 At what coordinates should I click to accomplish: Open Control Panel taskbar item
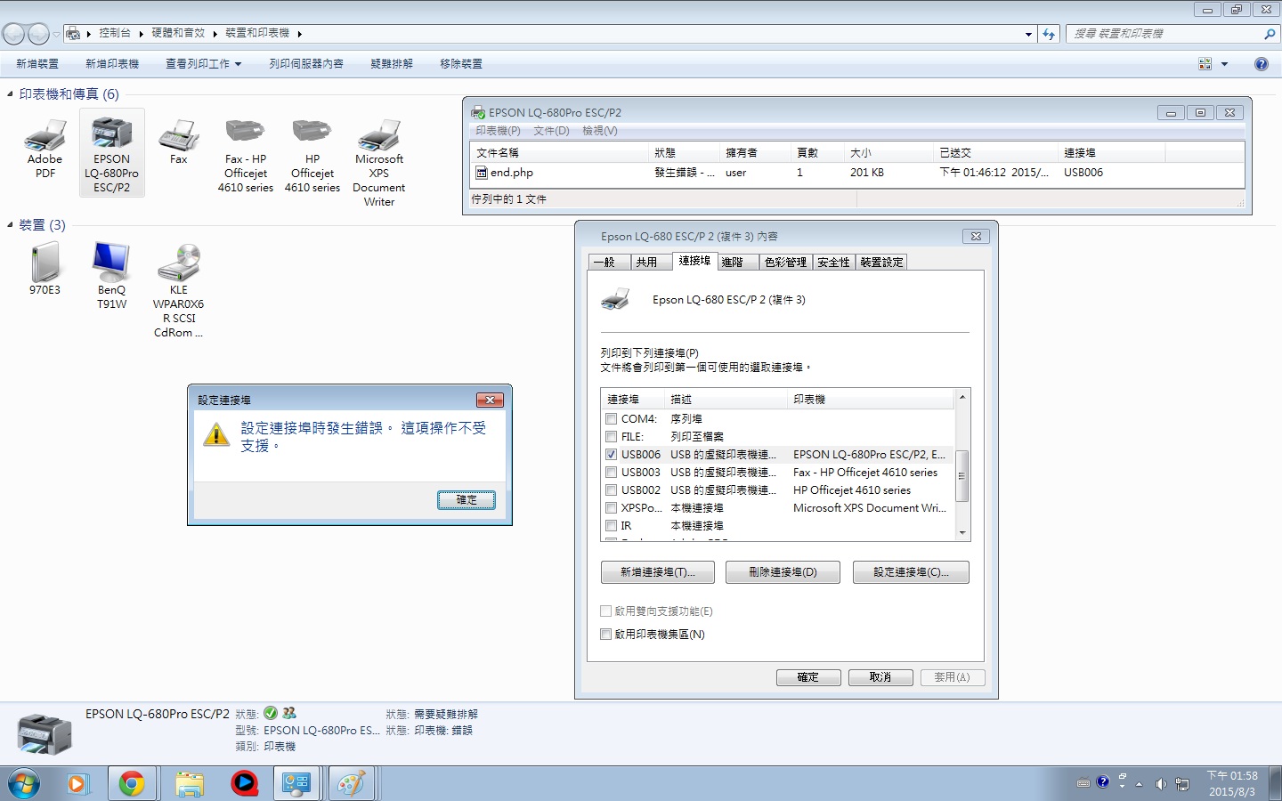(x=296, y=784)
